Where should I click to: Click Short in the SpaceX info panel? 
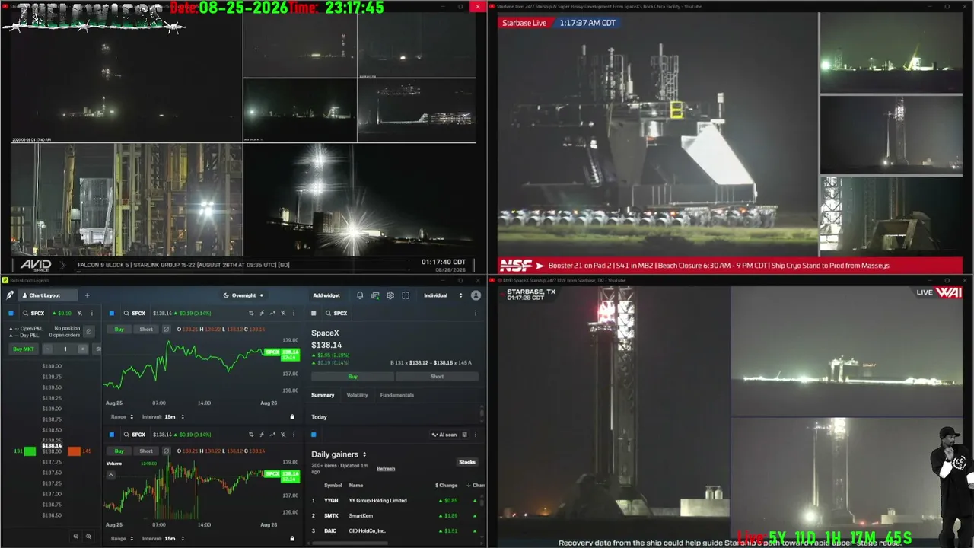click(x=437, y=377)
